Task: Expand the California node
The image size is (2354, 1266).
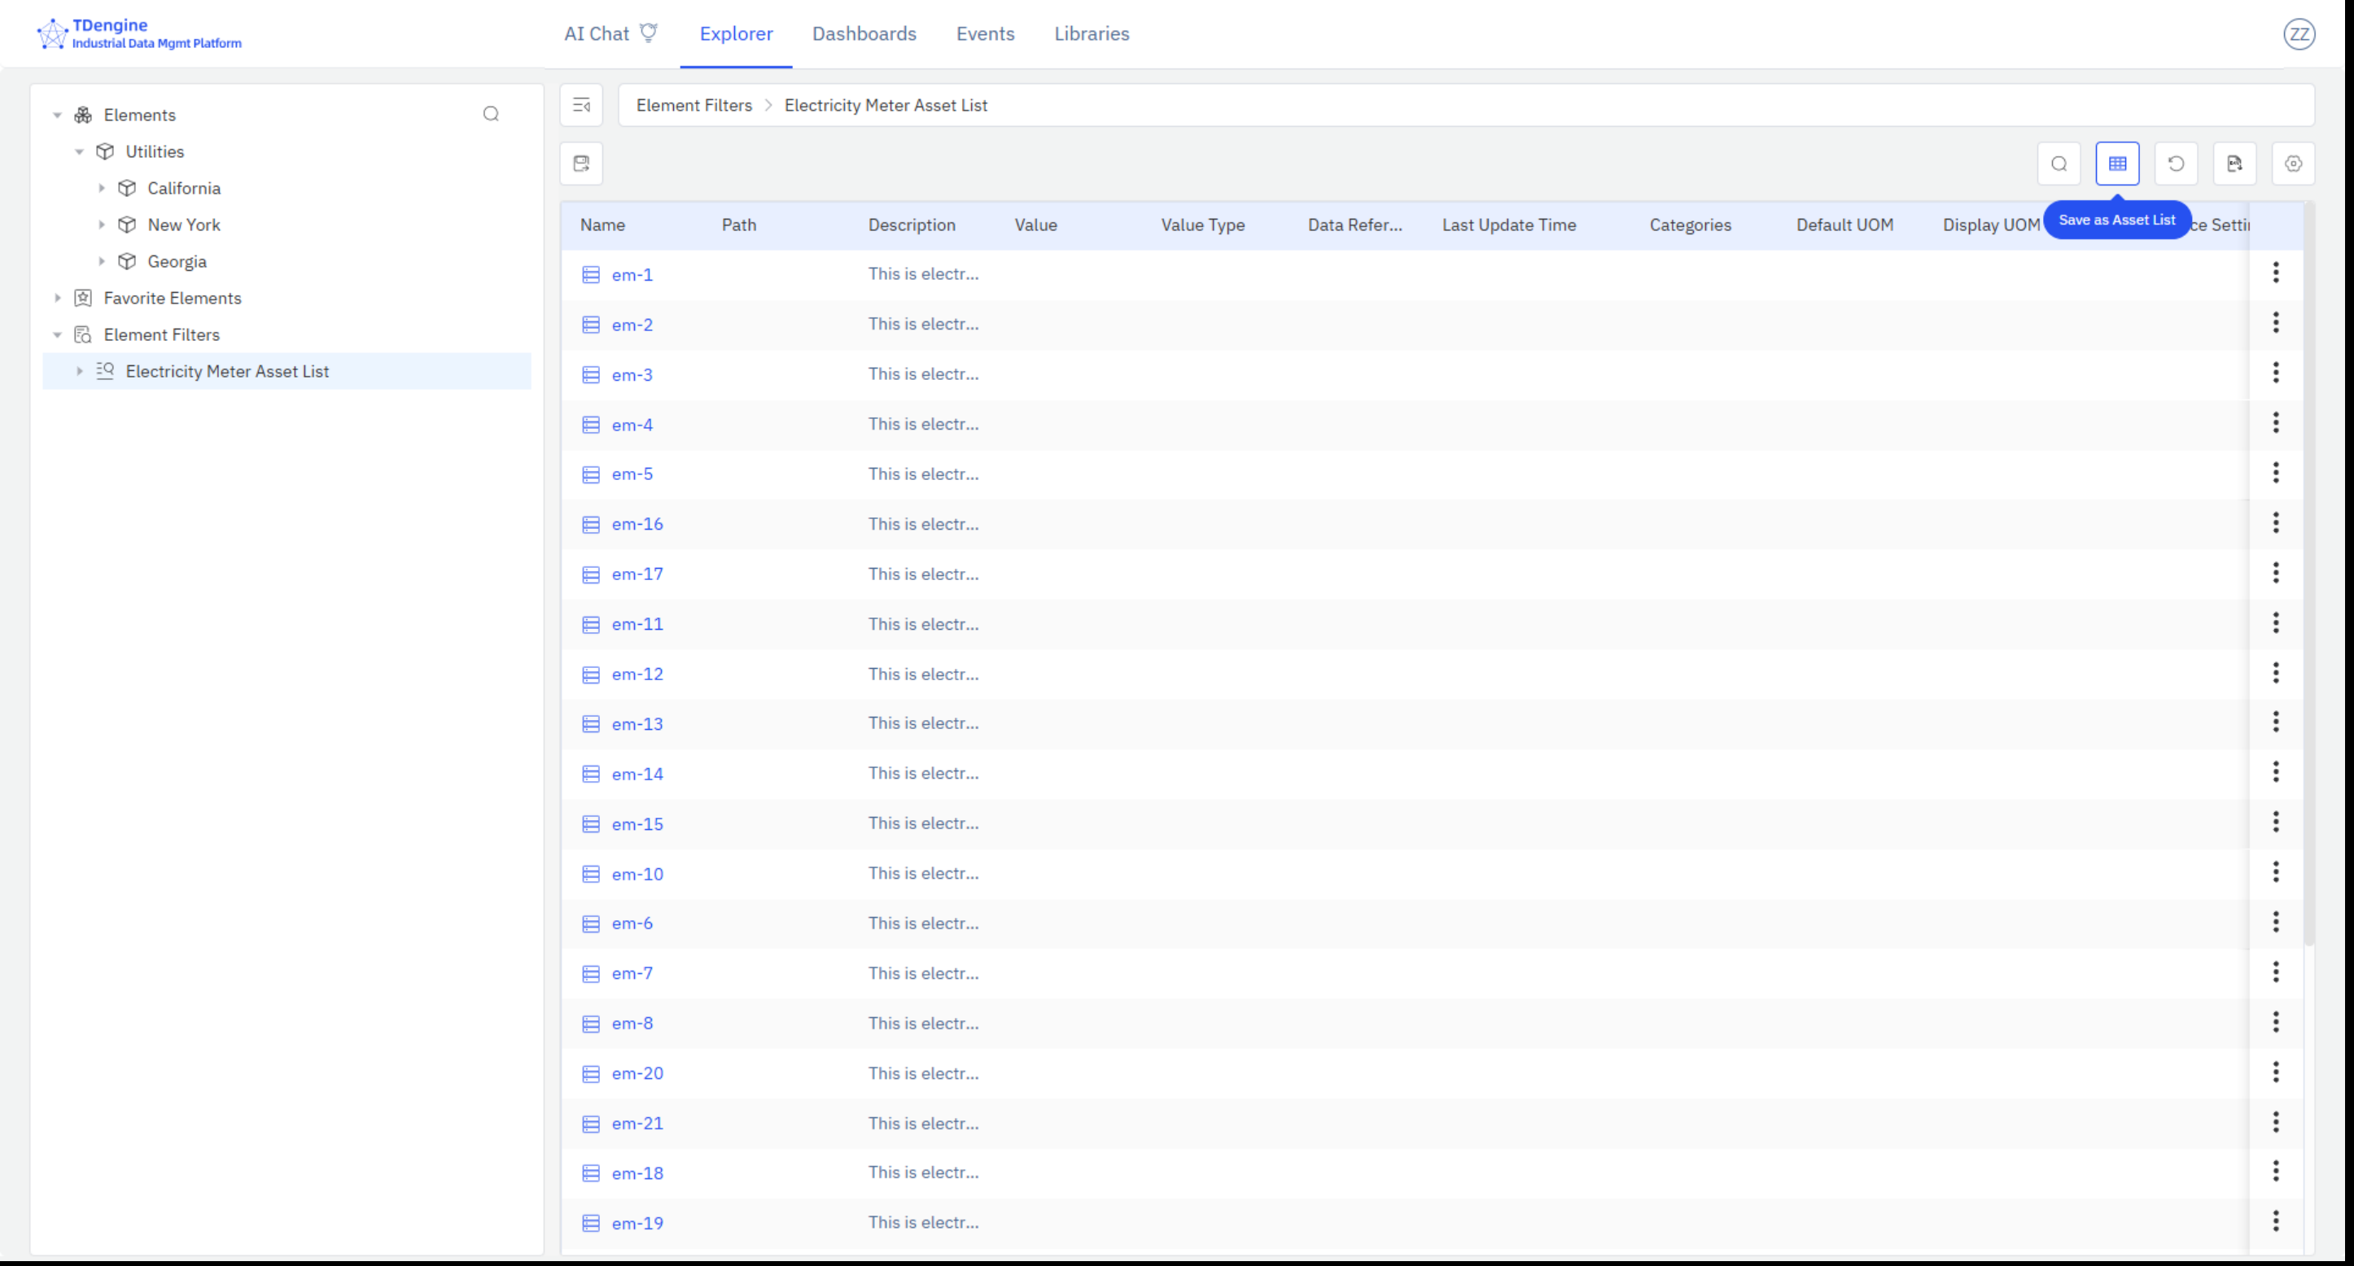Action: pos(103,188)
